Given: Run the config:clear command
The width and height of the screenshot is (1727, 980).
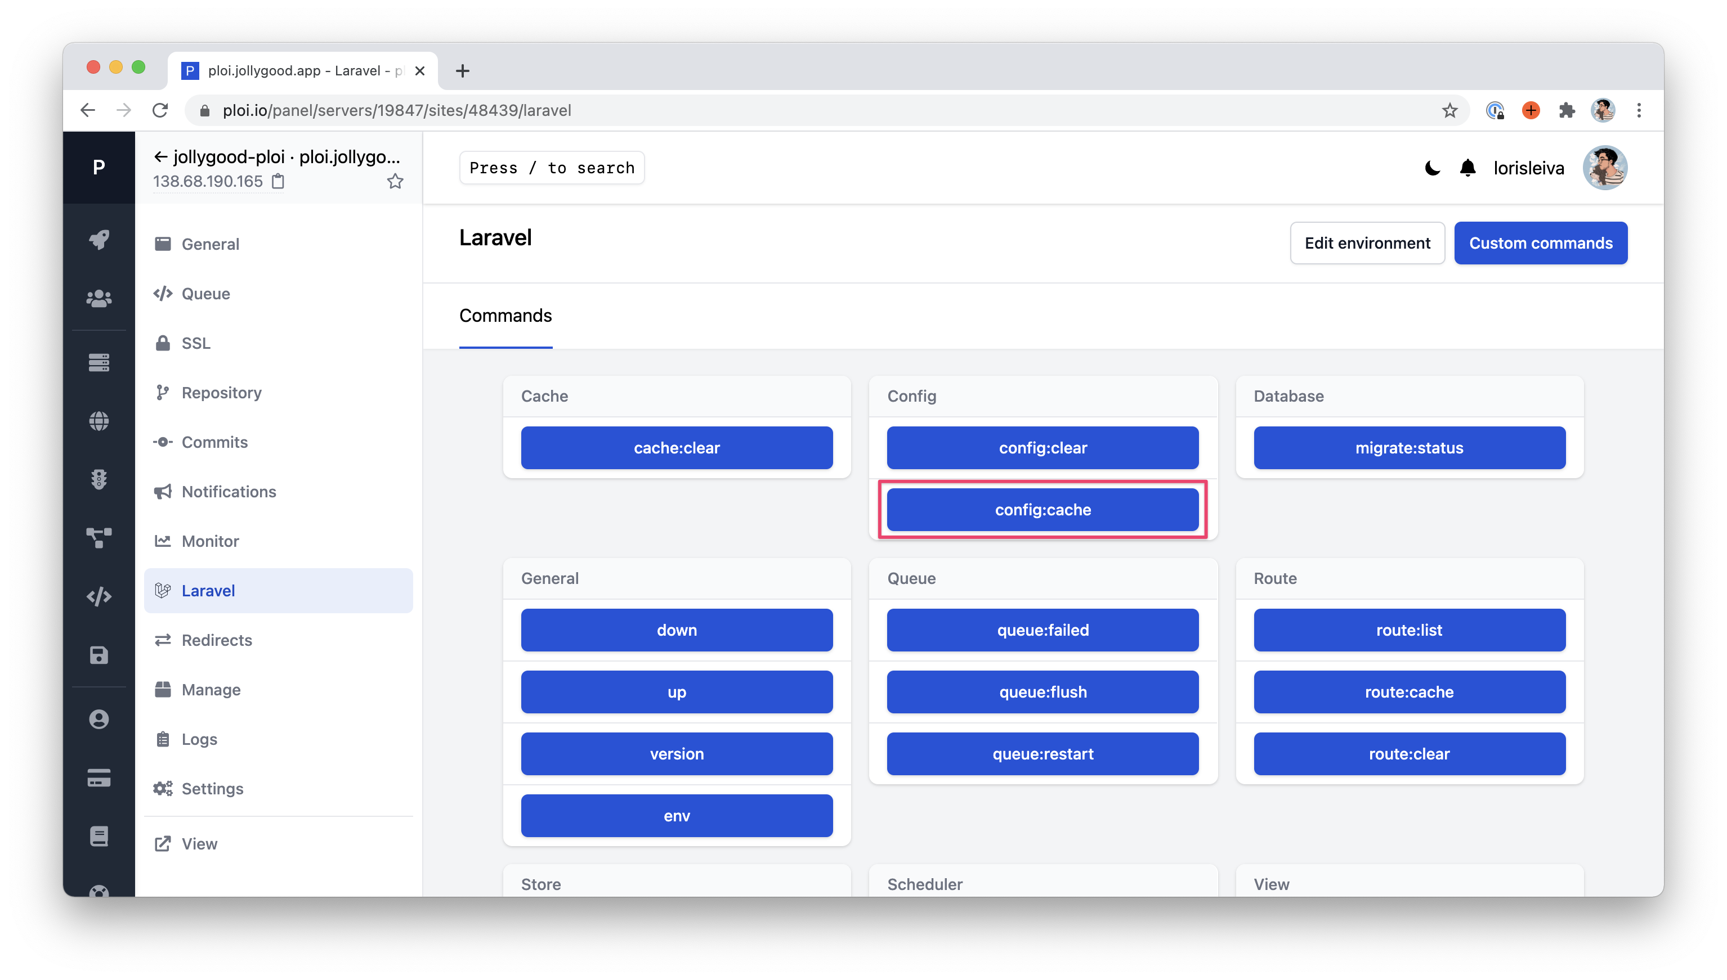Looking at the screenshot, I should click(1043, 448).
